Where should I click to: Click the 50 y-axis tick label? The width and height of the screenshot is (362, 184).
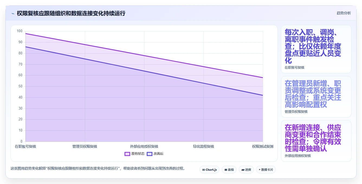[21, 86]
